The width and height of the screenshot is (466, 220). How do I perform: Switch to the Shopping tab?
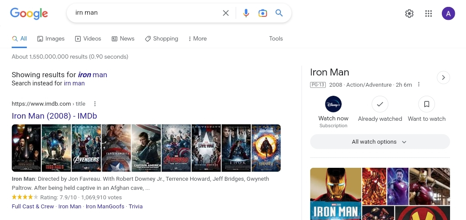click(161, 39)
